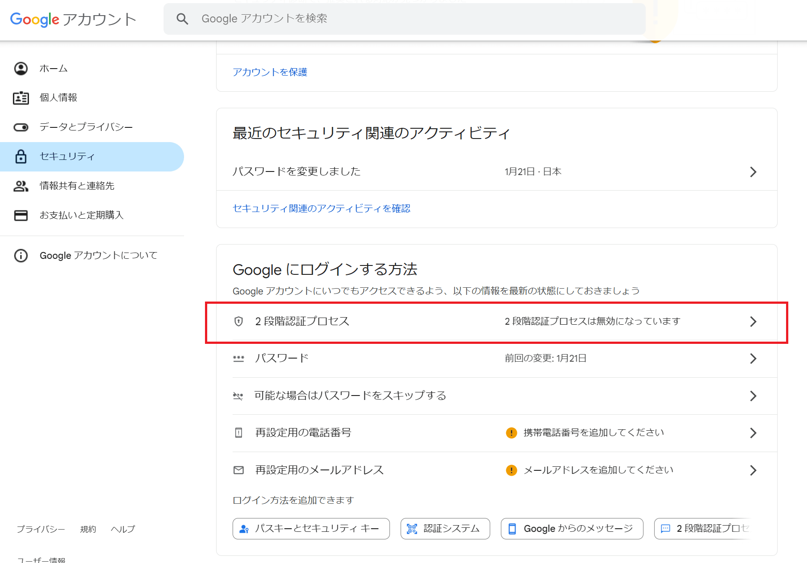Screen dimensions: 807x563
Task: Click the envelope icon beside 再設定用のメールアドレス
Action: coord(239,470)
